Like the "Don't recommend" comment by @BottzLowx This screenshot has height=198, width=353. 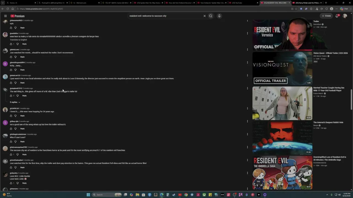pos(11,57)
